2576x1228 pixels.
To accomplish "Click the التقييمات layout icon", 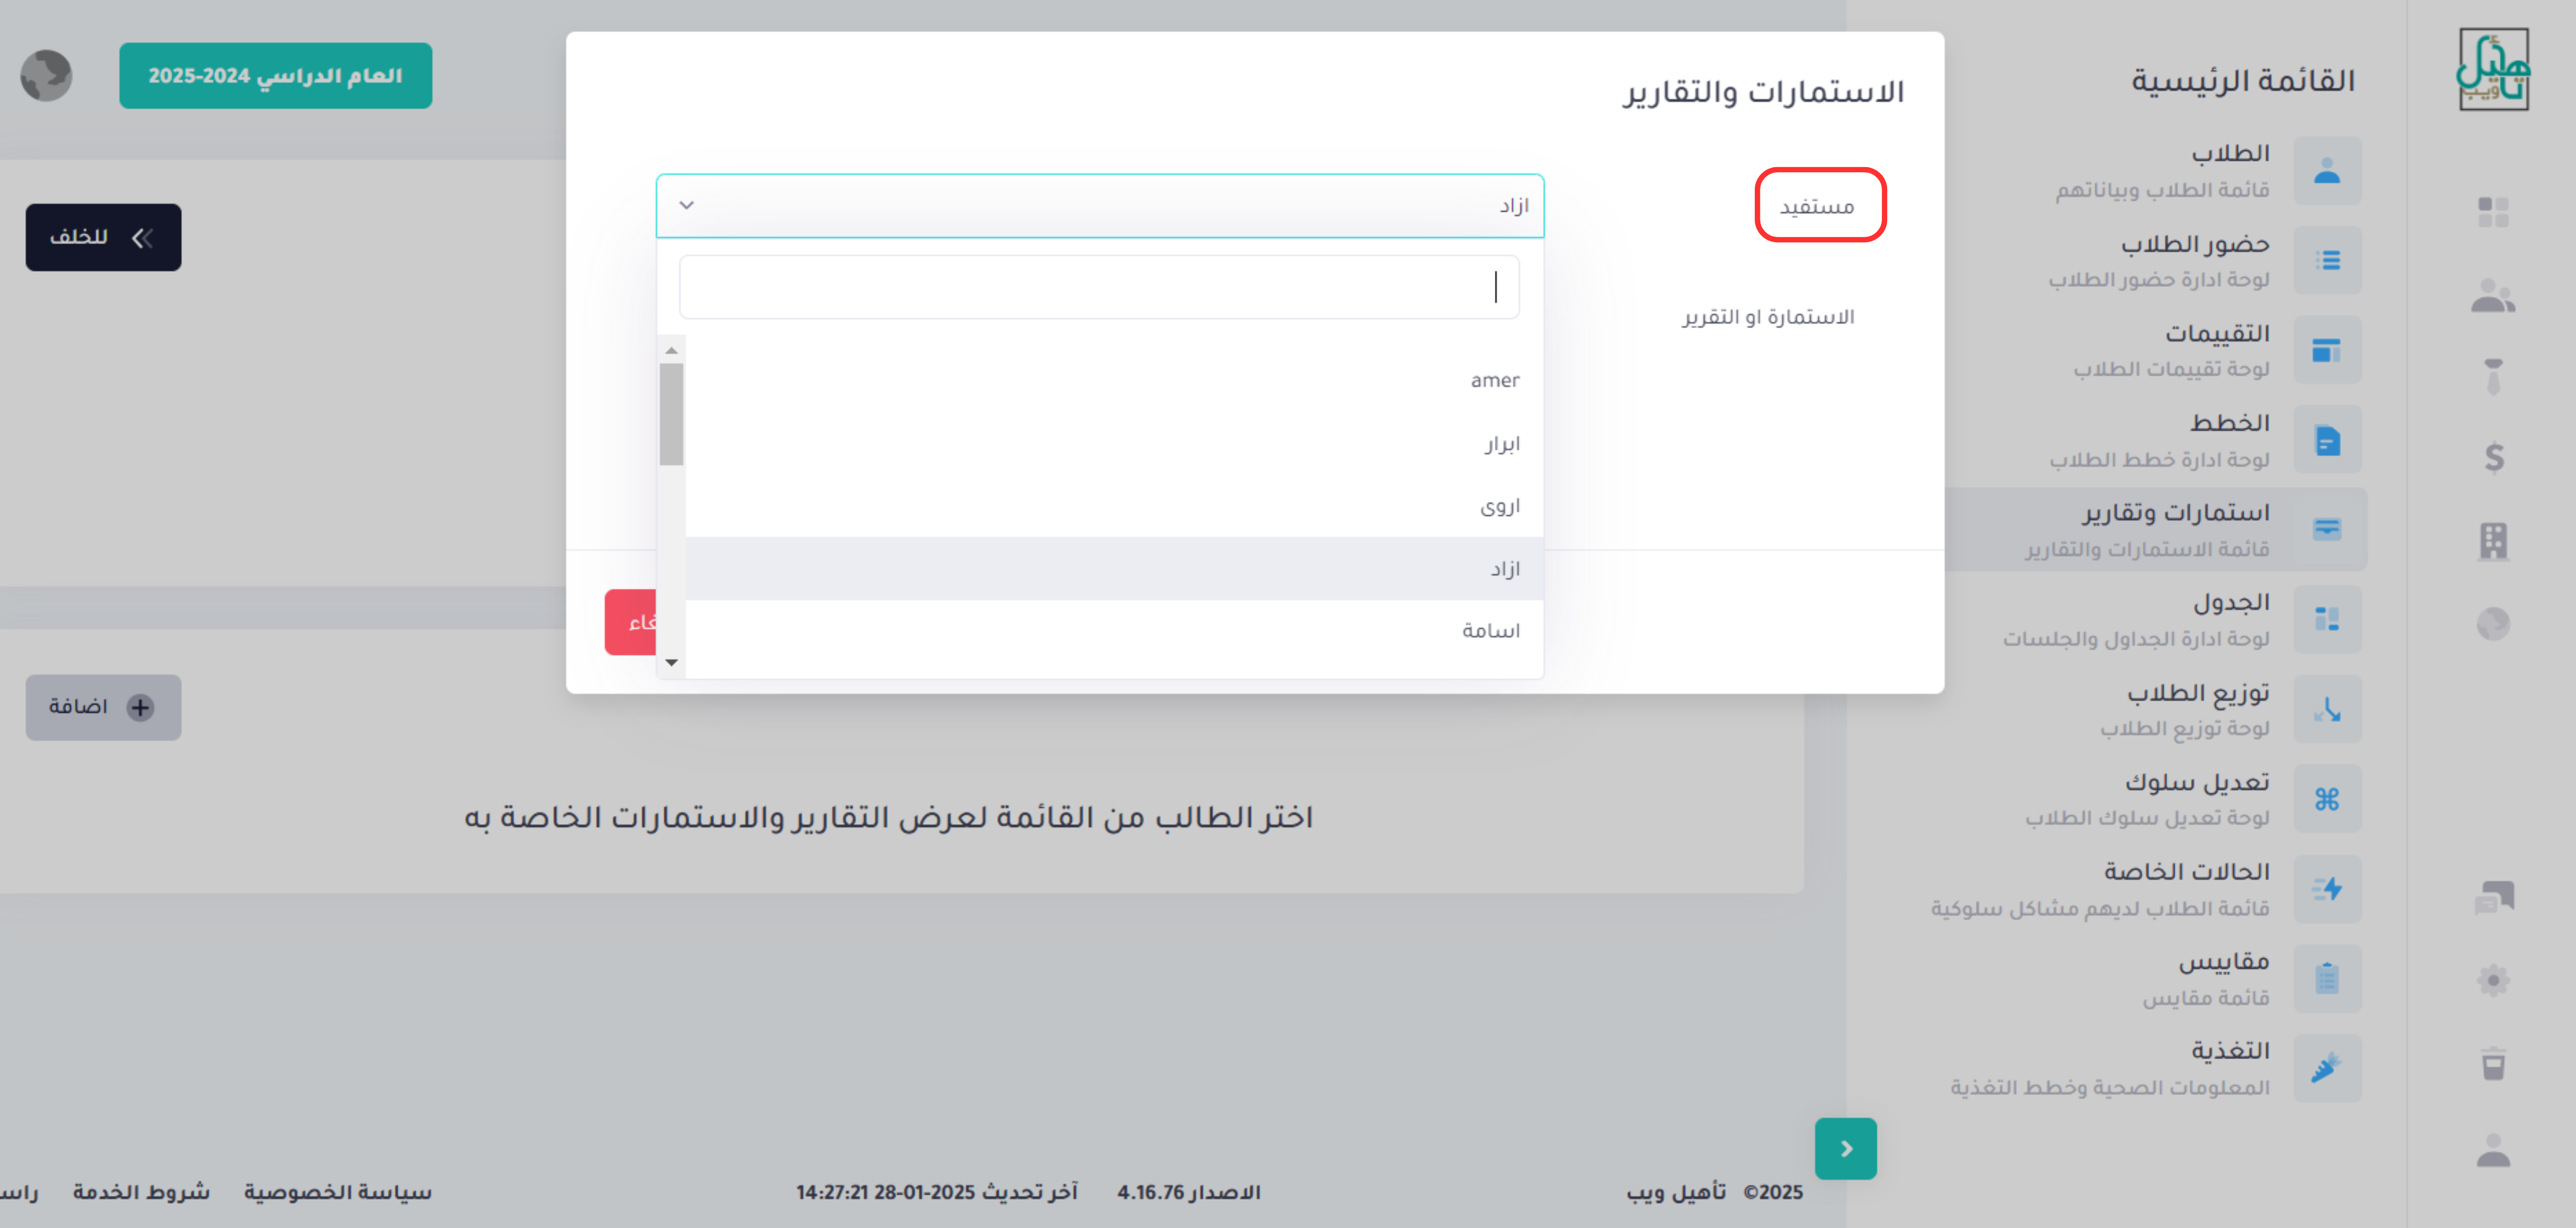I will click(x=2327, y=351).
